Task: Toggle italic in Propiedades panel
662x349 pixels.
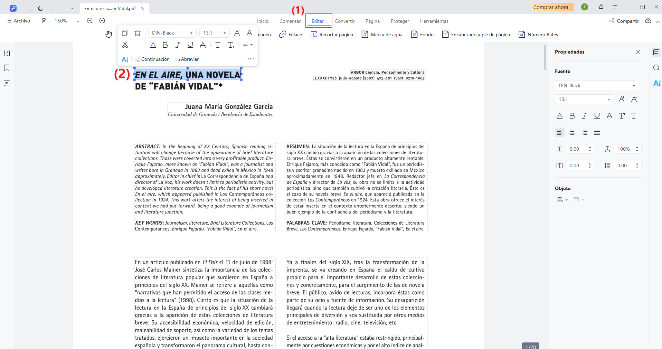Action: click(585, 116)
